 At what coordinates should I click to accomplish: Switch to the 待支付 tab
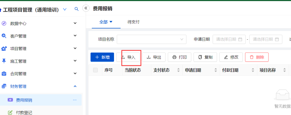tap(133, 22)
